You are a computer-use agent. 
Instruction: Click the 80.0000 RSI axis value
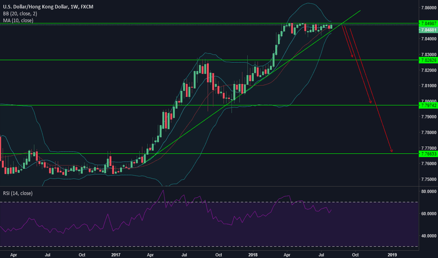point(429,191)
